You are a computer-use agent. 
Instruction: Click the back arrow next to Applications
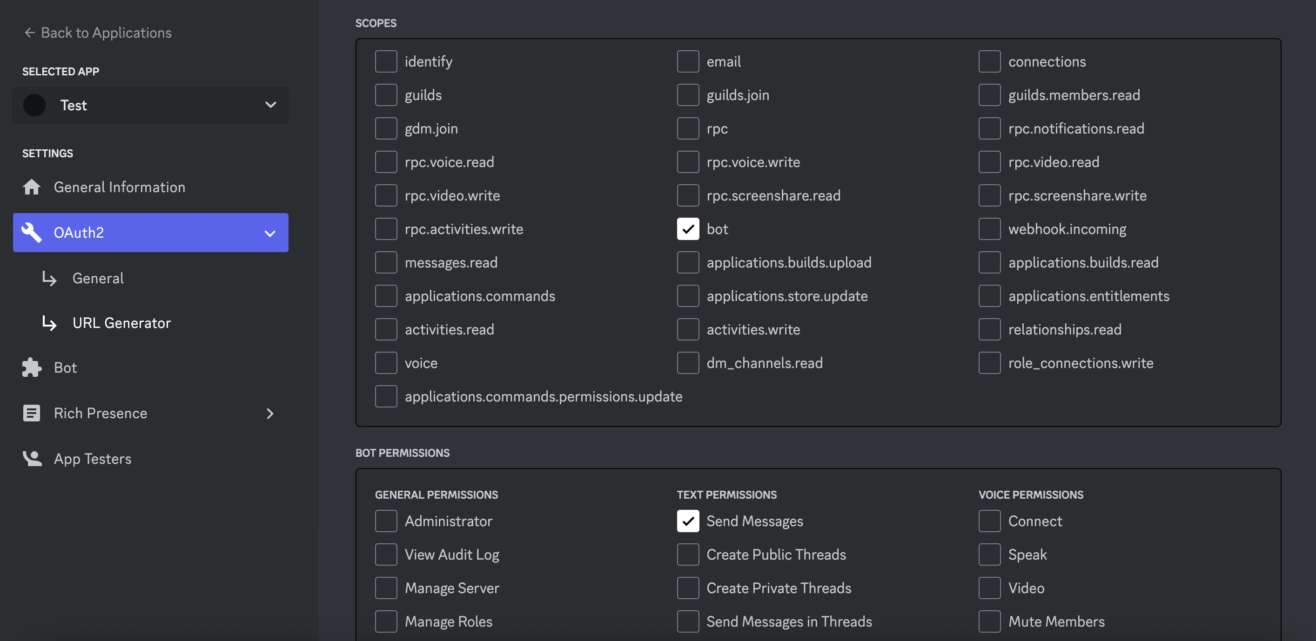29,33
